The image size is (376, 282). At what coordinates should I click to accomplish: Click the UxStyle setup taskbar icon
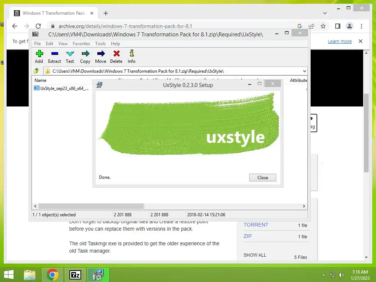[x=98, y=275]
